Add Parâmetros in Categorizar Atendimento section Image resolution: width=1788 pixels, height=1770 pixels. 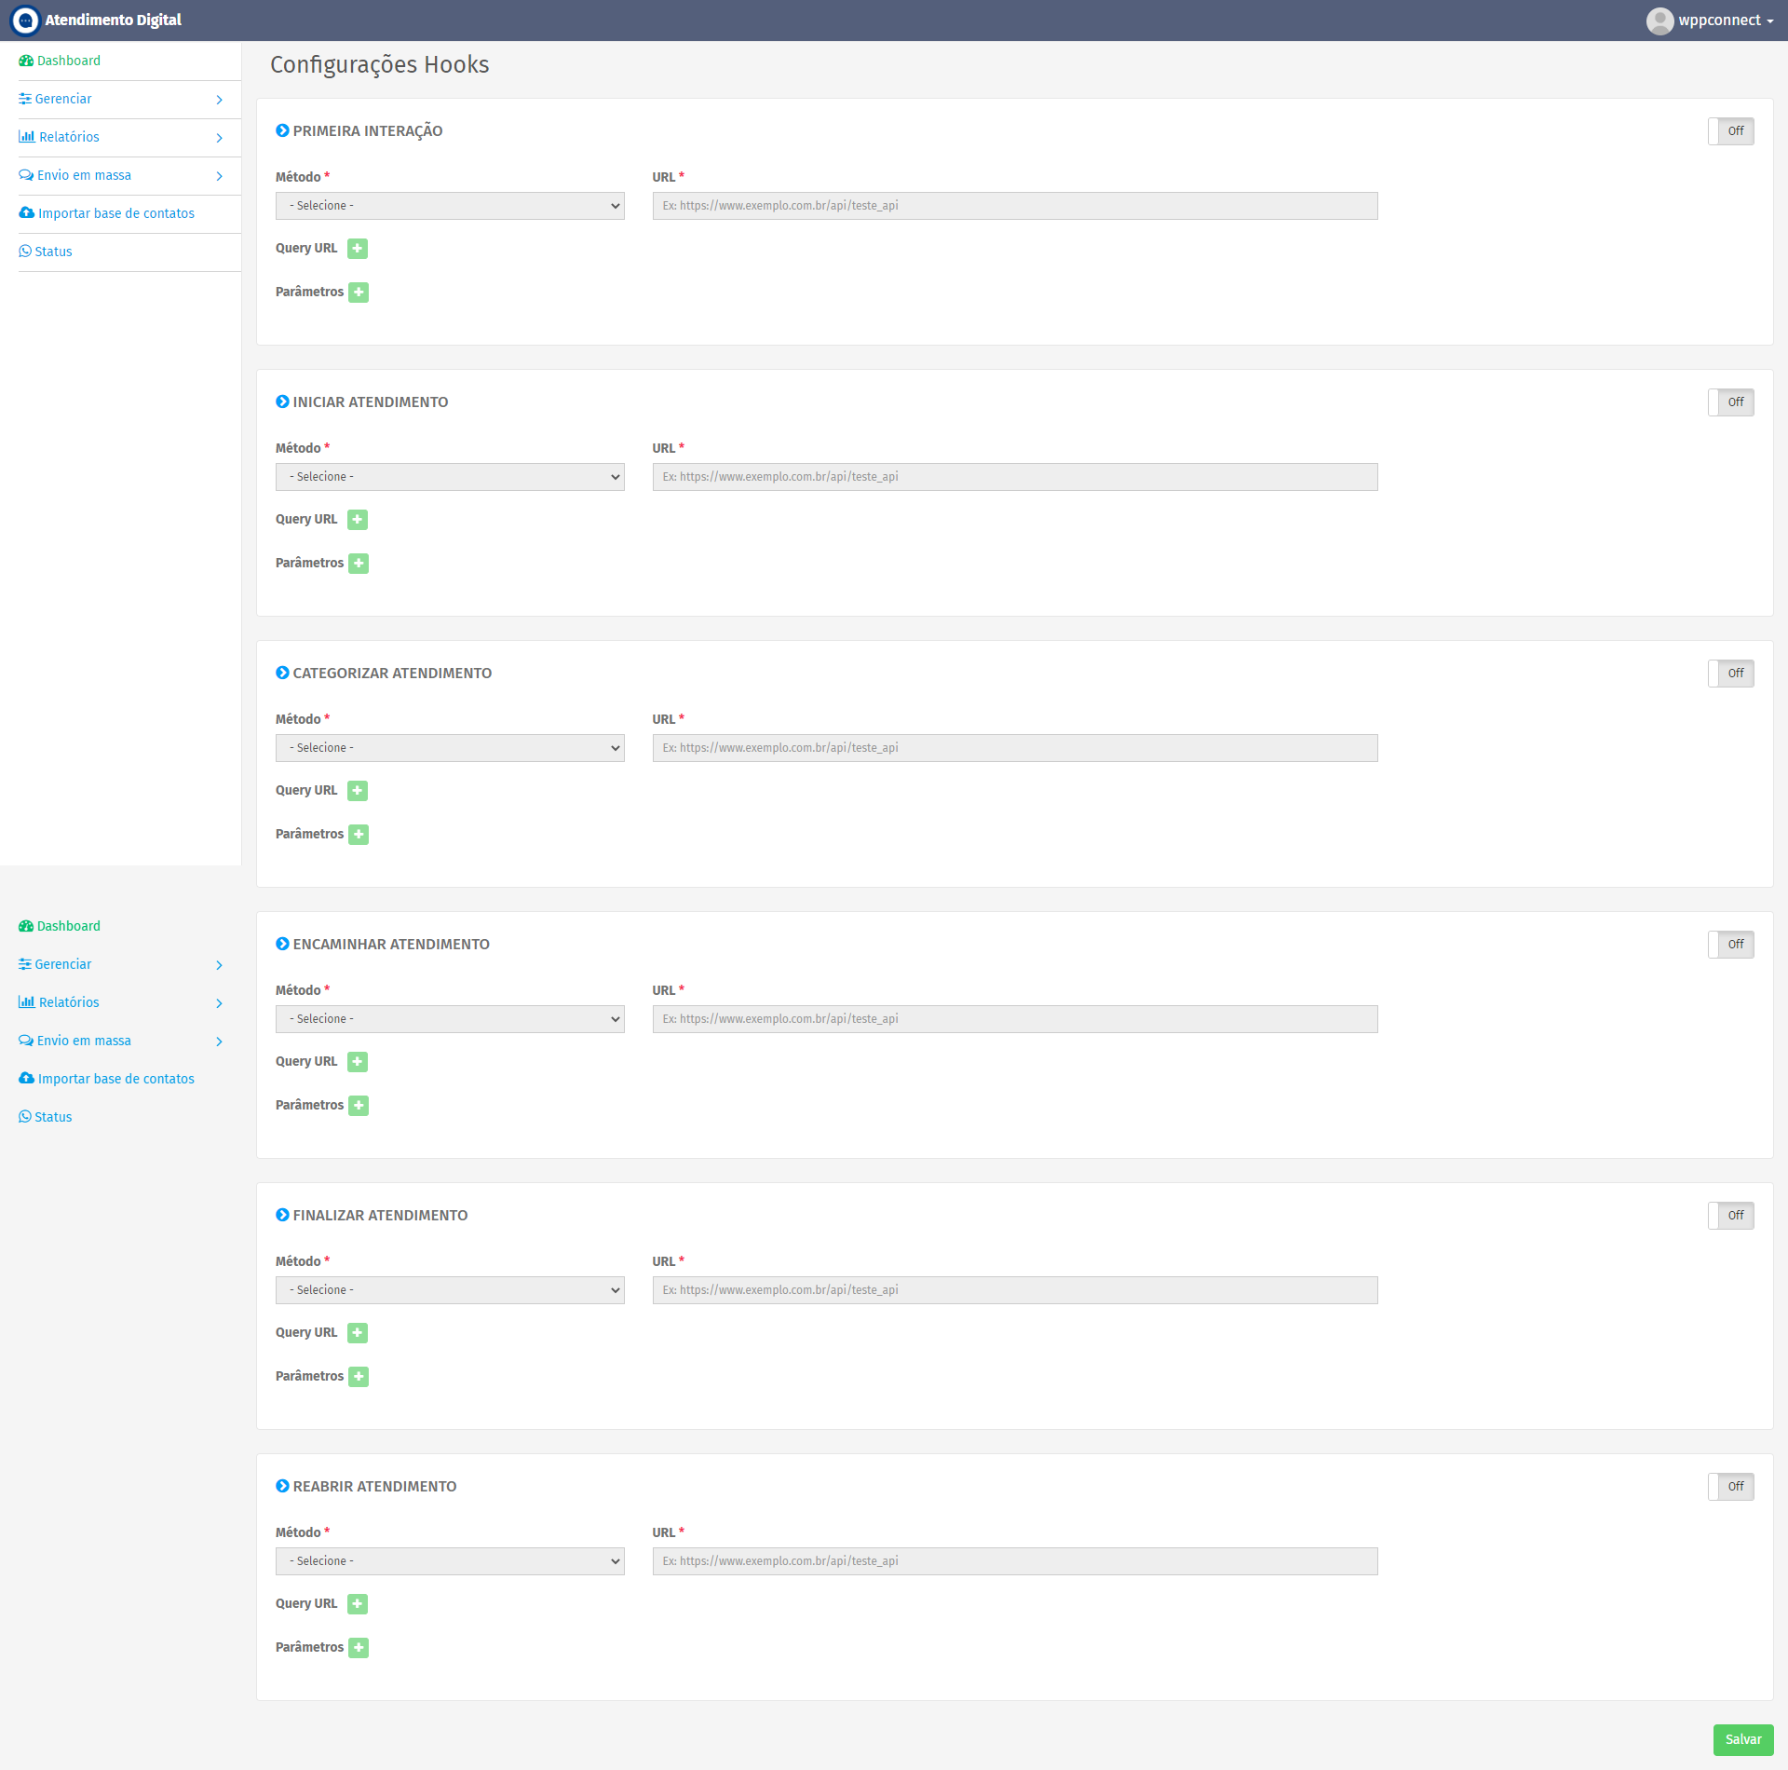pos(359,835)
